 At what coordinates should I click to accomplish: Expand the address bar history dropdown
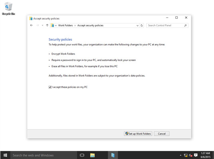(138, 26)
